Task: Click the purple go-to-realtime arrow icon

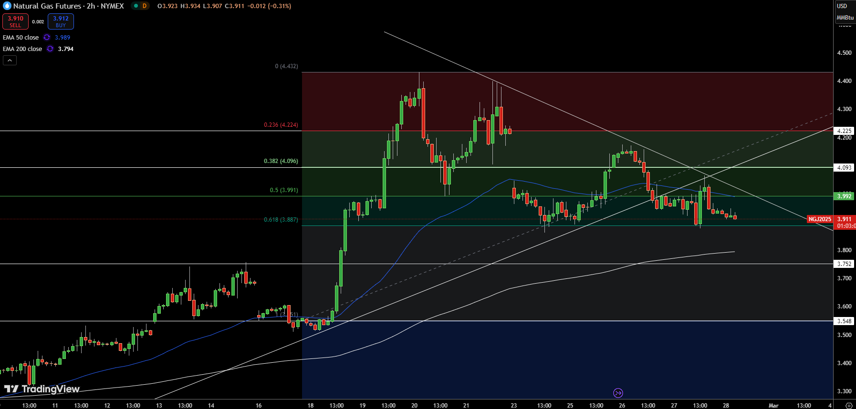Action: tap(618, 393)
